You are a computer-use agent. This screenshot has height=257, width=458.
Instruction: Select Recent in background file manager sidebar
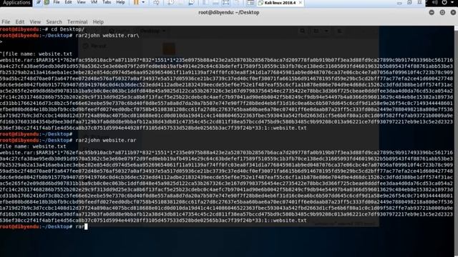point(95,46)
